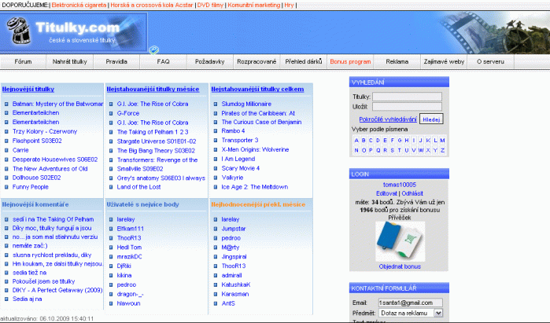Viewport: 550px width, 323px height.
Task: Open comment 'nemáte zač:)'
Action: click(30, 246)
